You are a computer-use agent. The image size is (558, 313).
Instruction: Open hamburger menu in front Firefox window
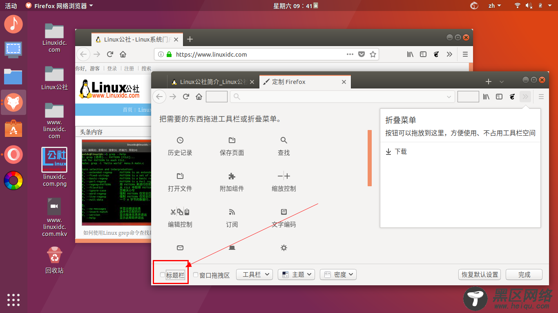(x=541, y=97)
